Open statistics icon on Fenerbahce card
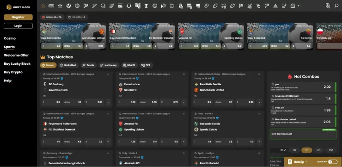The image size is (342, 167). 183,74
